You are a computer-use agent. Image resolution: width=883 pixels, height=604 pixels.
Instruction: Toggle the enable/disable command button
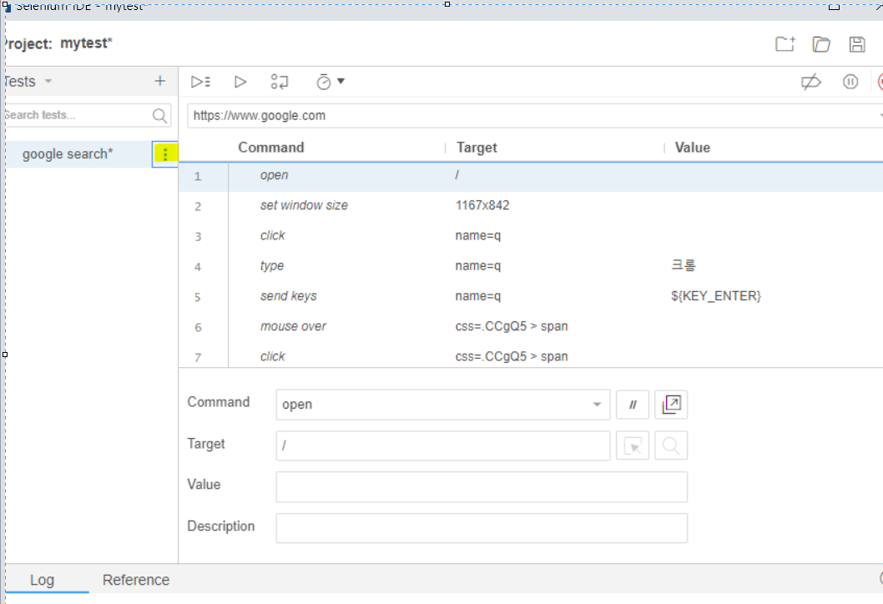(x=633, y=404)
